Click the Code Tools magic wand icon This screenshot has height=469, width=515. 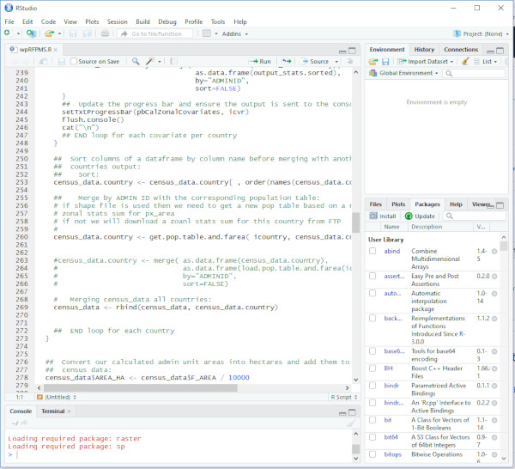pyautogui.click(x=150, y=61)
